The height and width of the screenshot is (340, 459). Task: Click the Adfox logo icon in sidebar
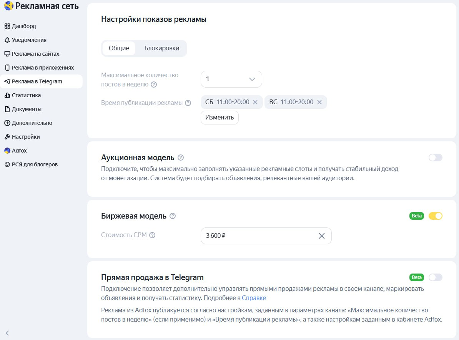tap(7, 151)
